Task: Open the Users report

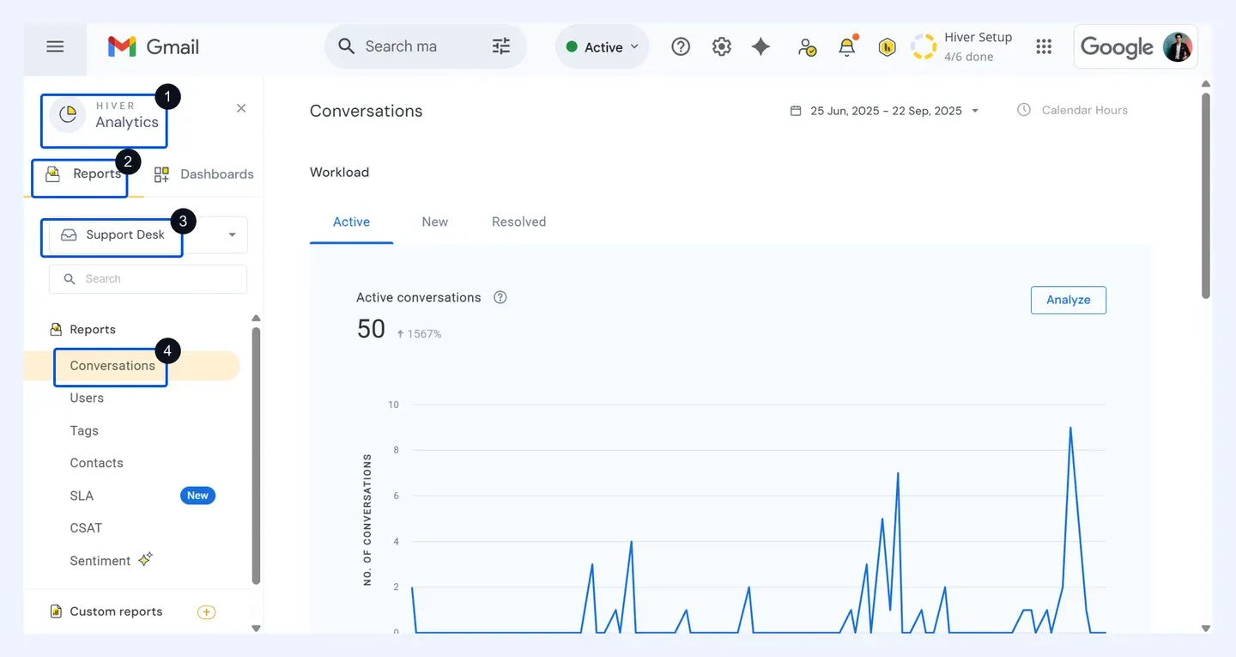Action: point(87,398)
